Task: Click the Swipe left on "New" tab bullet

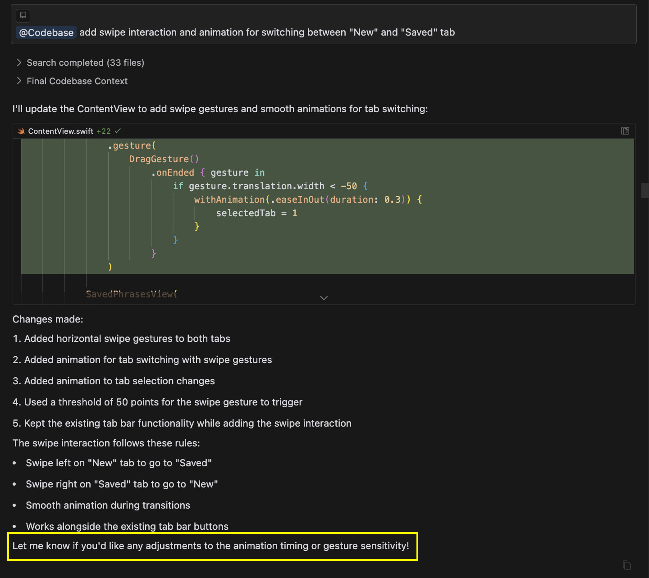Action: coord(119,463)
